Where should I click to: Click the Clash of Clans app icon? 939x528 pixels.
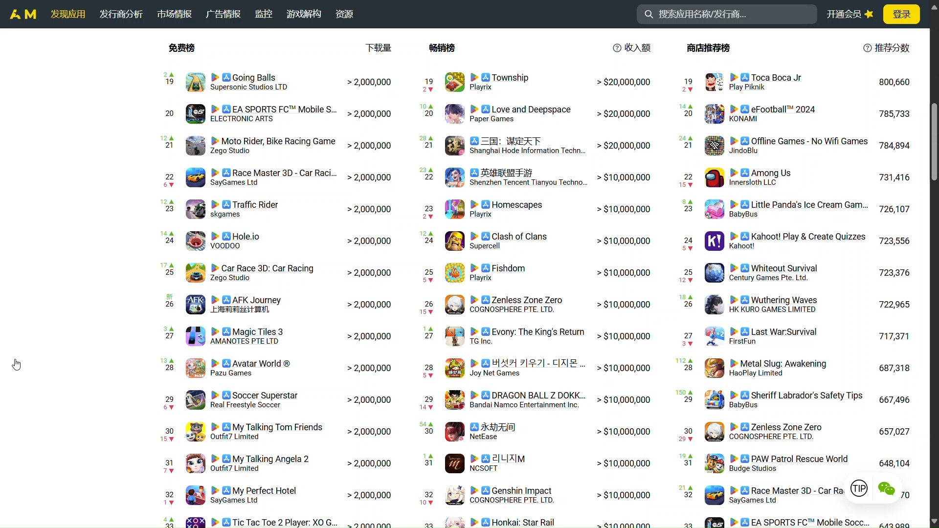click(455, 241)
